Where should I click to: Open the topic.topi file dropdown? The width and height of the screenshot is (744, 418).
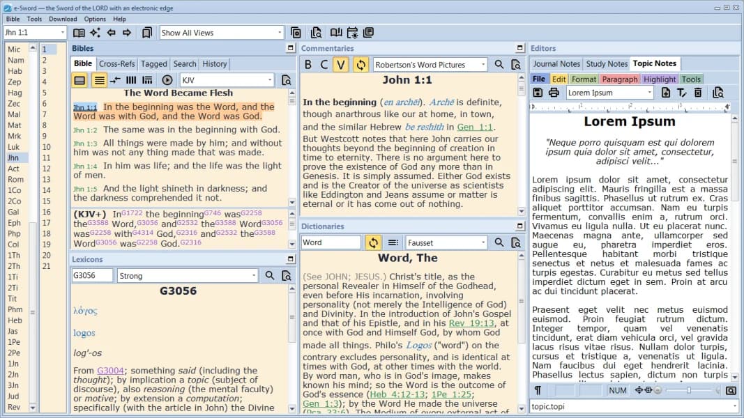(734, 406)
